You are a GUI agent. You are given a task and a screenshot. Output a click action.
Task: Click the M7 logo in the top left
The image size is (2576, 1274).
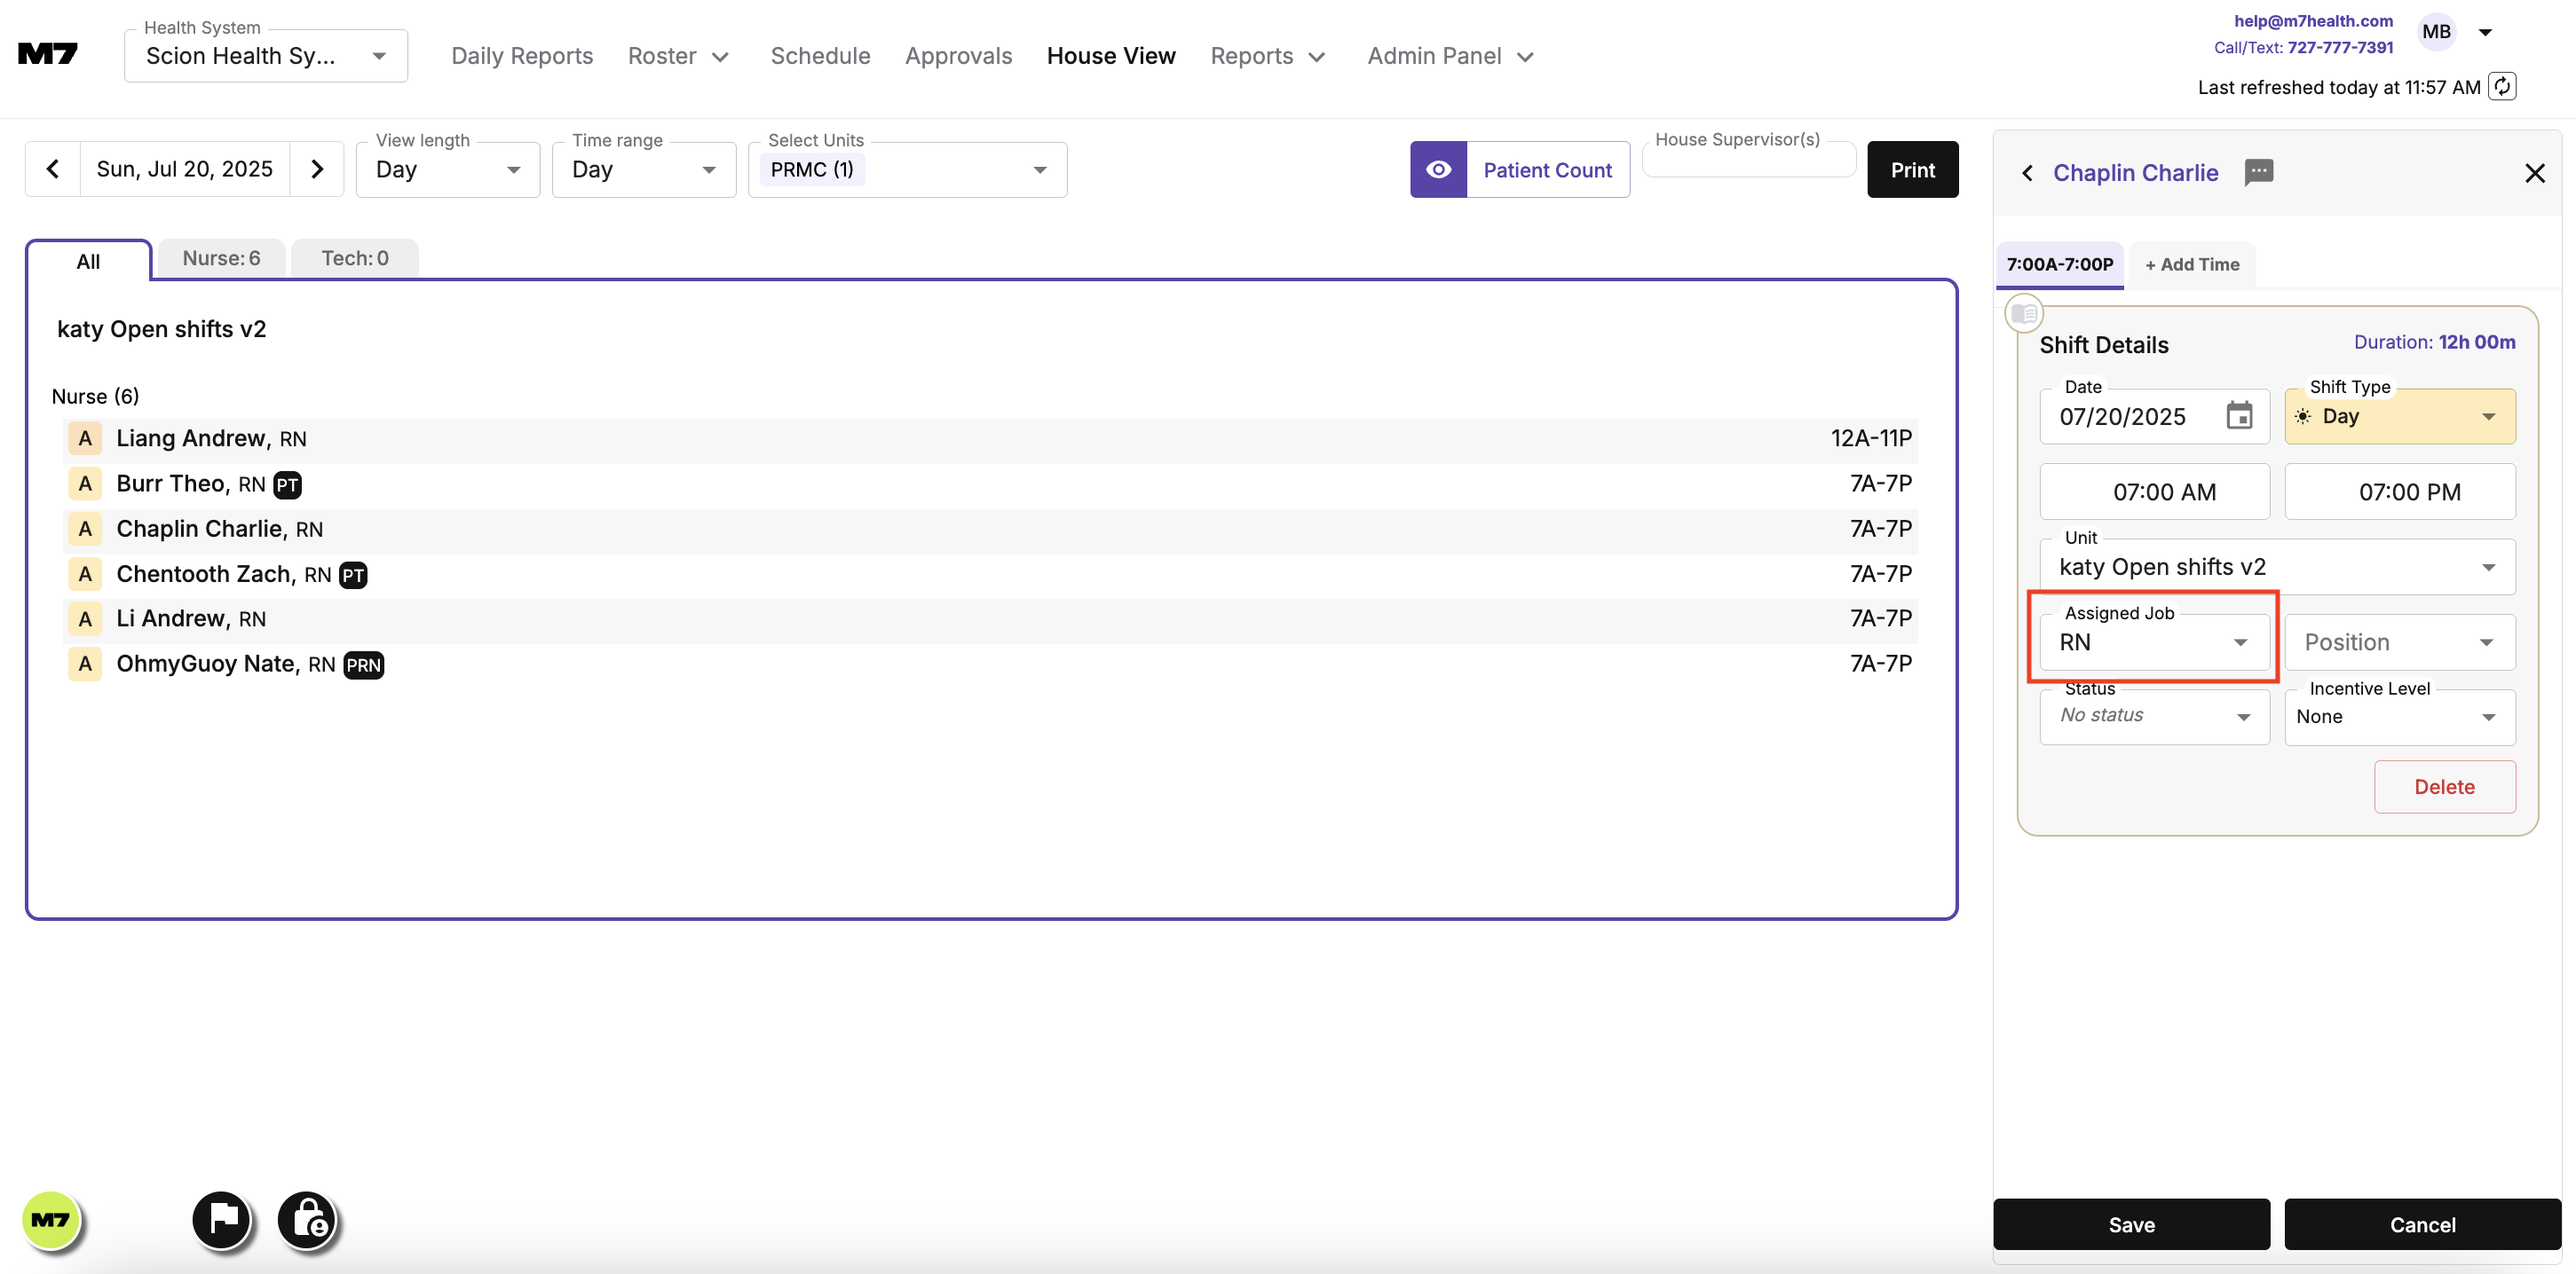click(x=47, y=54)
